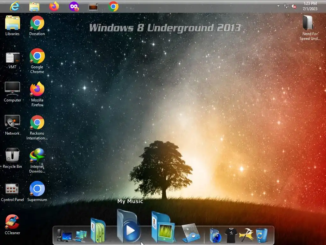Image resolution: width=326 pixels, height=245 pixels.
Task: Open the globe folder icon in the dock
Action: click(x=215, y=236)
